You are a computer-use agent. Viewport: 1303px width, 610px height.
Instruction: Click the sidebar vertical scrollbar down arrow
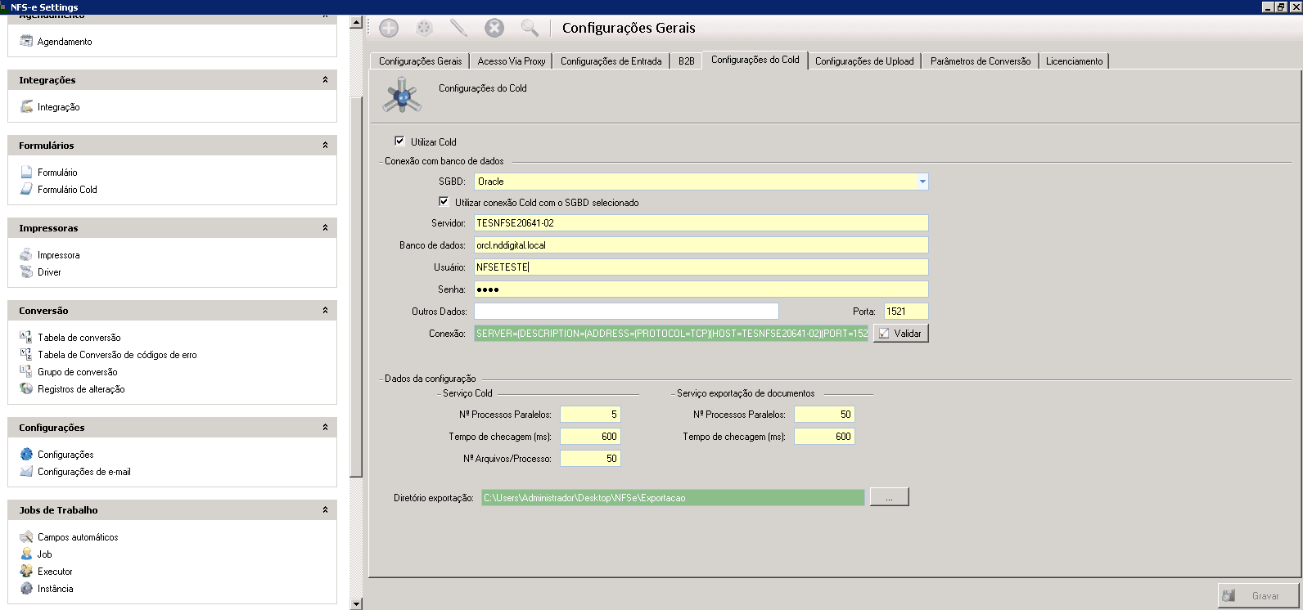[x=355, y=603]
